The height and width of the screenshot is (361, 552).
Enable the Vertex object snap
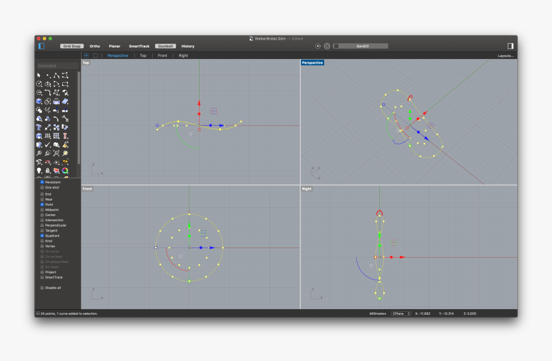coord(42,246)
